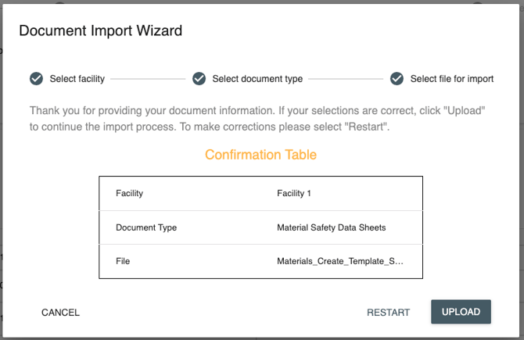The image size is (524, 340).
Task: Jump to the Select document type step label
Action: click(x=257, y=79)
